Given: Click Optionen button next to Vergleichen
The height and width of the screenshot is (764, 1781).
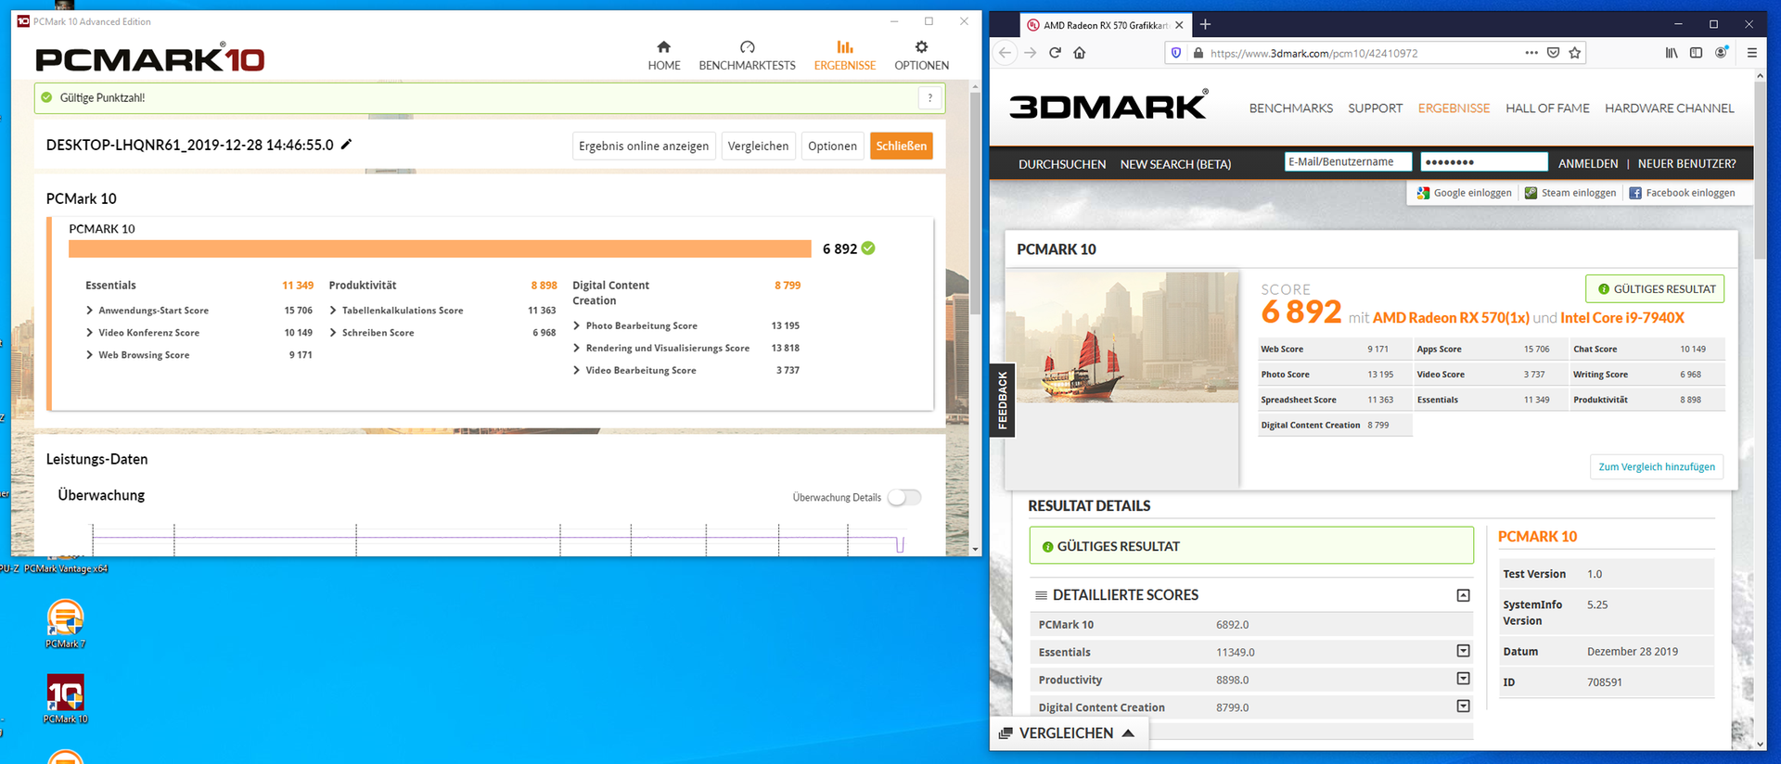Looking at the screenshot, I should 832,146.
